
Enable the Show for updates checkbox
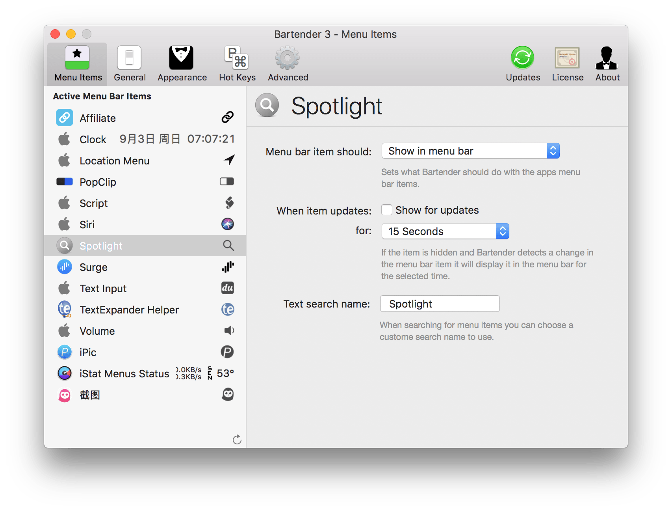[x=387, y=210]
